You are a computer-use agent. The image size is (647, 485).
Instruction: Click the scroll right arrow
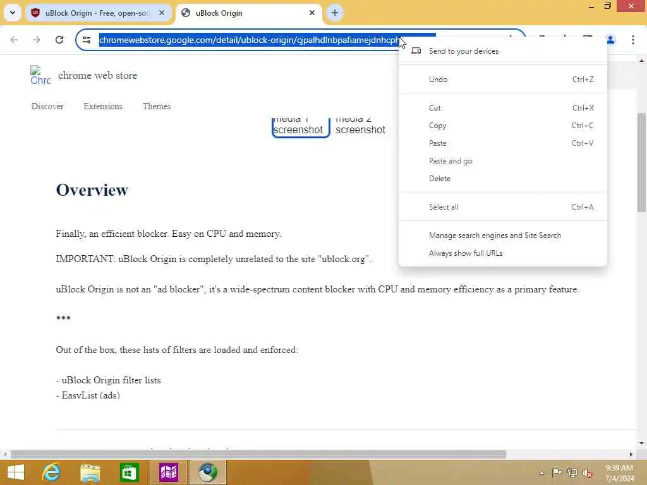tap(631, 455)
